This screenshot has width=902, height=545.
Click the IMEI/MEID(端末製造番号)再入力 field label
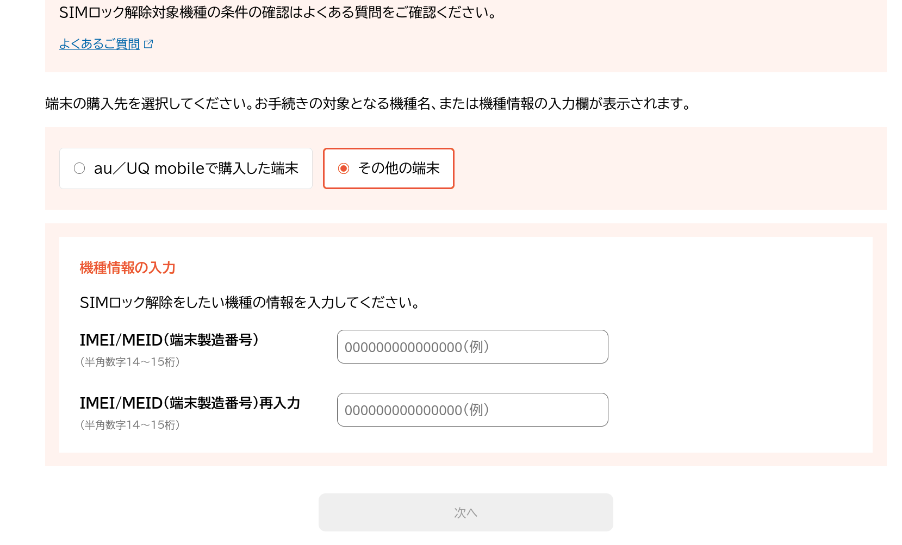pos(190,403)
